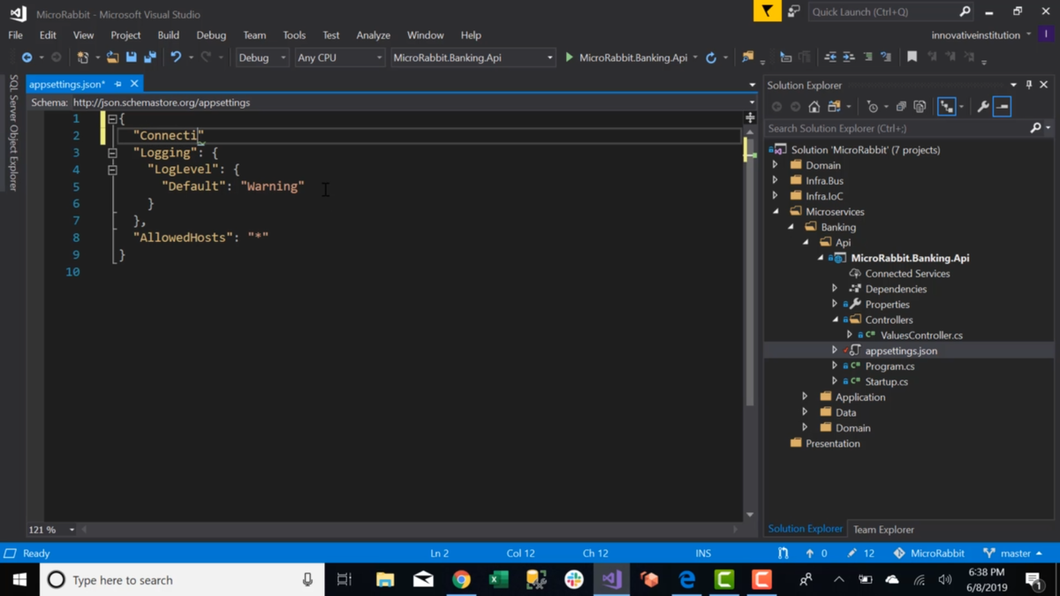The image size is (1060, 596).
Task: Collapse the Logging block at line 3
Action: [x=112, y=153]
